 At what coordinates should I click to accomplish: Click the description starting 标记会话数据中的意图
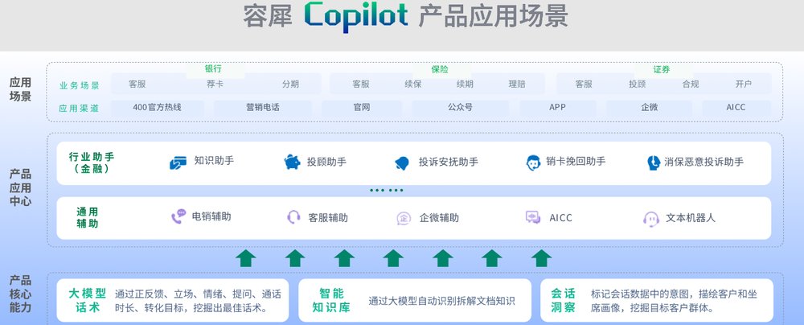(675, 302)
